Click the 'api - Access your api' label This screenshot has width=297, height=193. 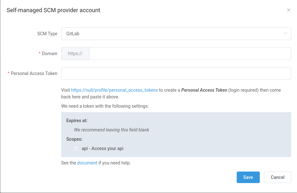click(102, 148)
